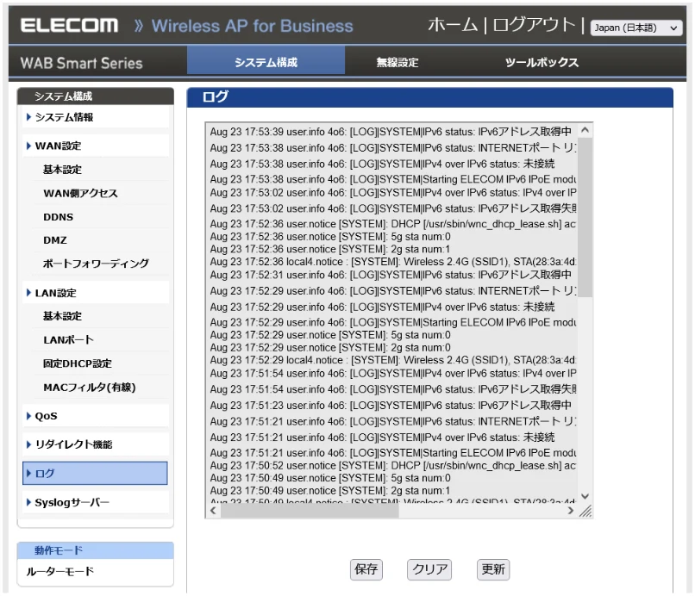Select 基本設定 under WAN設定
695x596 pixels.
62,170
